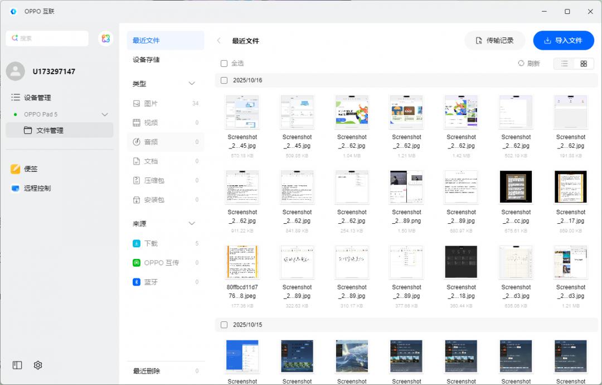This screenshot has width=602, height=385.
Task: Open the 传输记录 transfer history
Action: 494,40
